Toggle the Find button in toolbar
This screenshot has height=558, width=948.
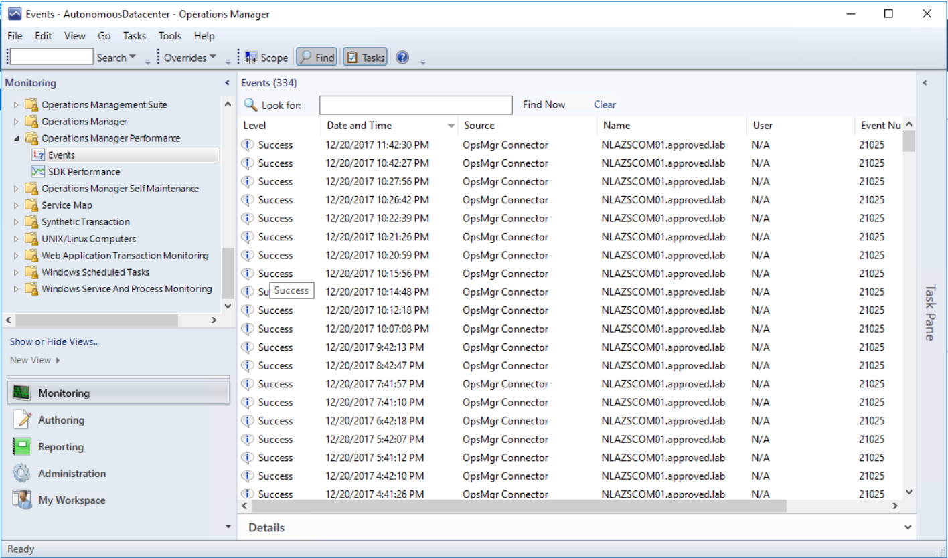click(x=316, y=58)
